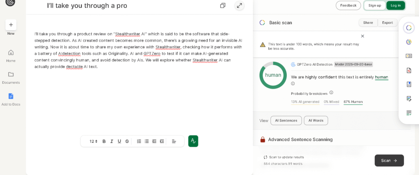
Task: Toggle underline formatting
Action: tap(119, 141)
